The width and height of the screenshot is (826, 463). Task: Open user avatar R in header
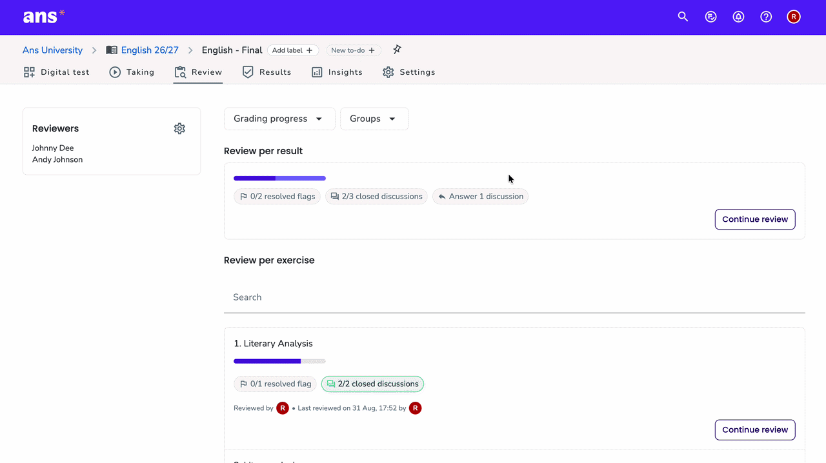794,17
